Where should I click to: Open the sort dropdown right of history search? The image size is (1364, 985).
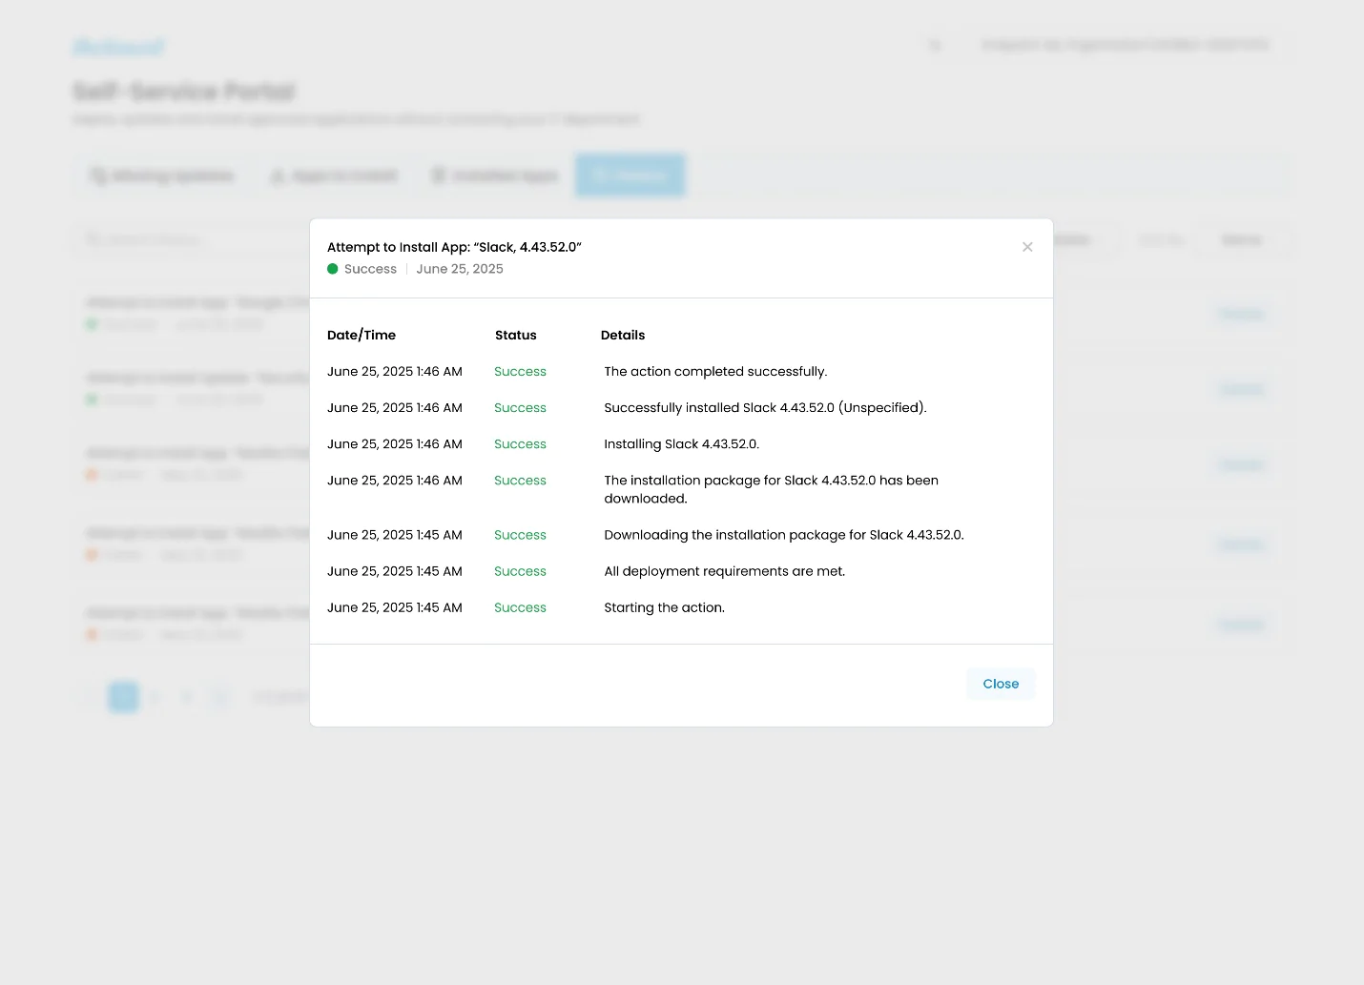(x=1242, y=240)
